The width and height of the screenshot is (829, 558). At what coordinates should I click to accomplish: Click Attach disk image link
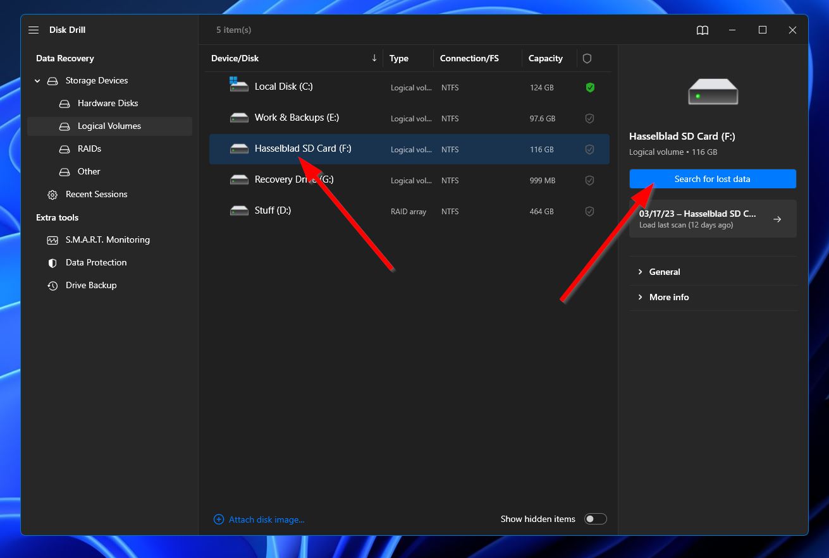[266, 519]
